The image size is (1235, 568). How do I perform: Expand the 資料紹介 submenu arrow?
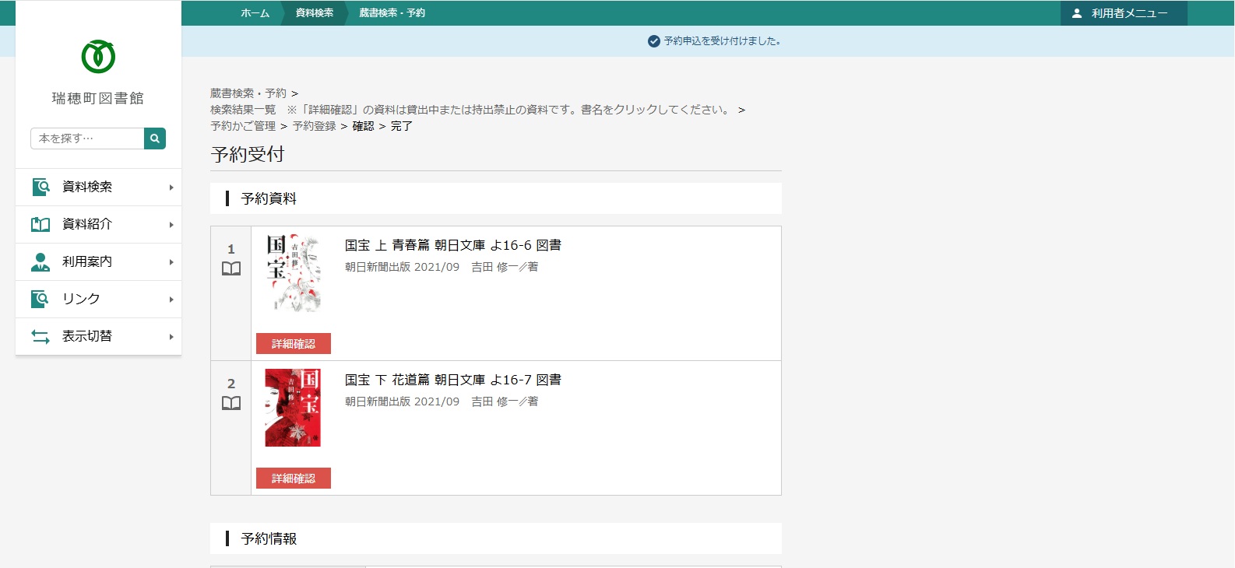[x=171, y=225]
